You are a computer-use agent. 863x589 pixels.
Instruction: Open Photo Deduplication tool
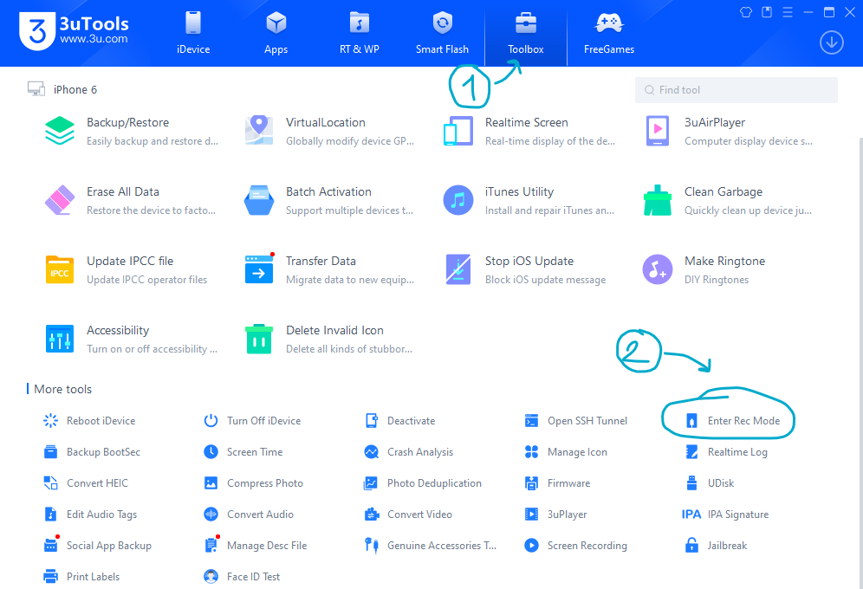[423, 482]
